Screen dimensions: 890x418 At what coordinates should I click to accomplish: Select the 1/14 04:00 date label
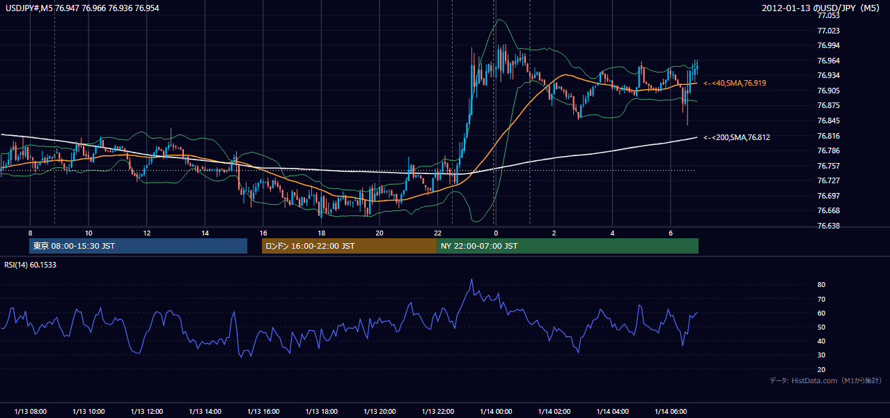tap(612, 412)
